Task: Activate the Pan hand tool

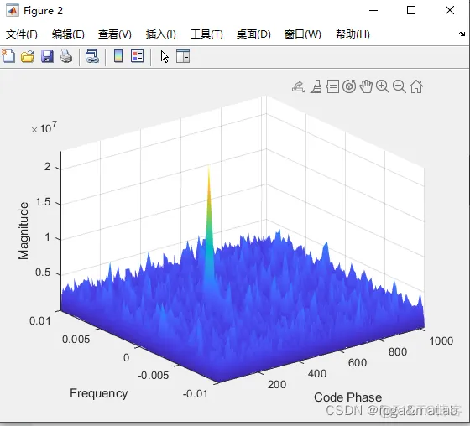Action: [366, 86]
